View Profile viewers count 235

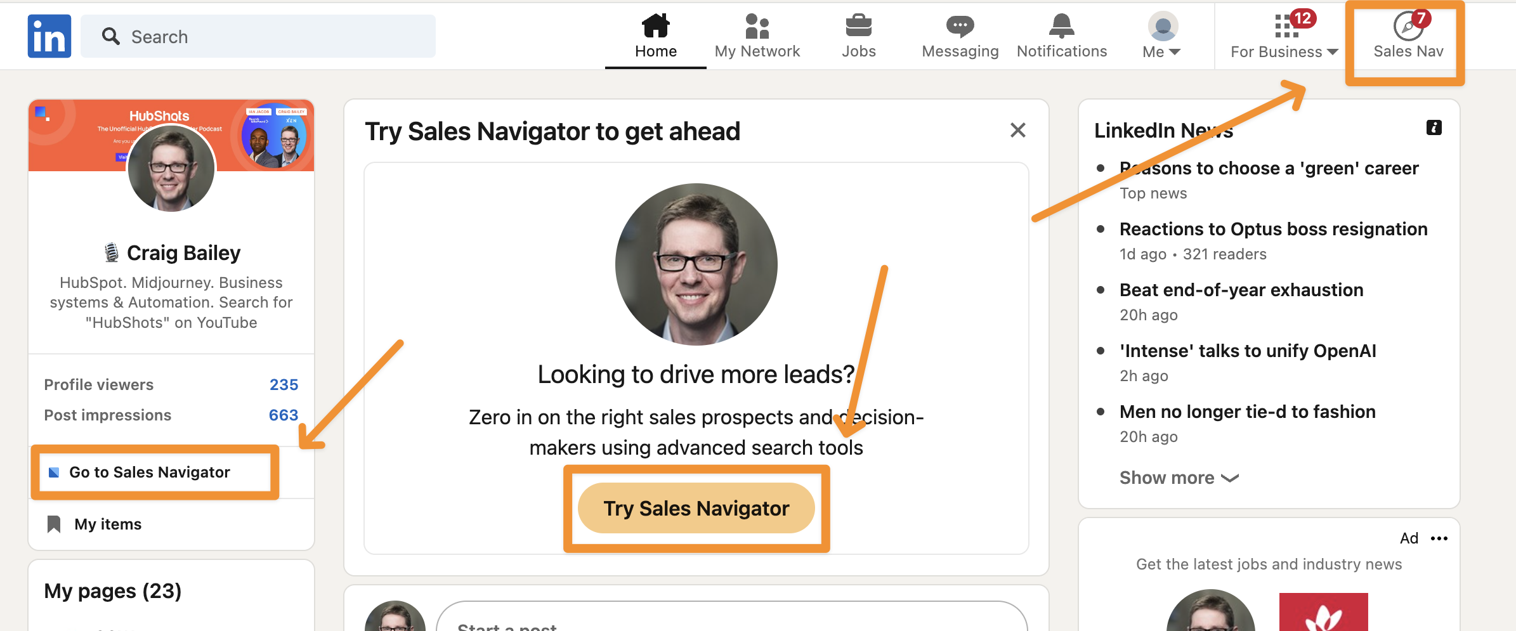[283, 385]
